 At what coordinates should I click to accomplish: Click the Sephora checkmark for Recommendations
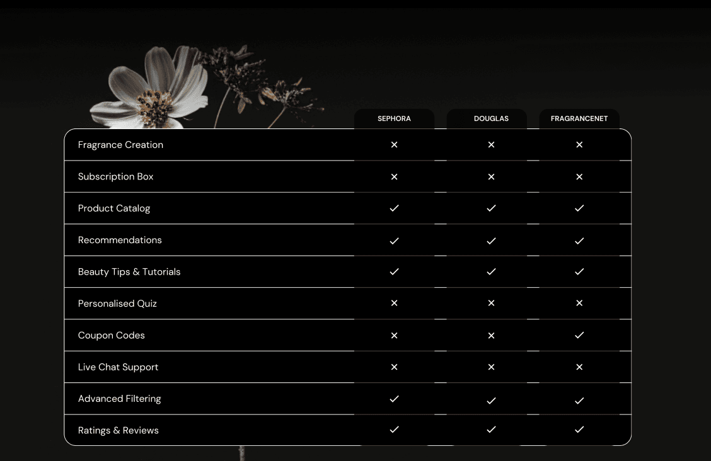tap(394, 241)
